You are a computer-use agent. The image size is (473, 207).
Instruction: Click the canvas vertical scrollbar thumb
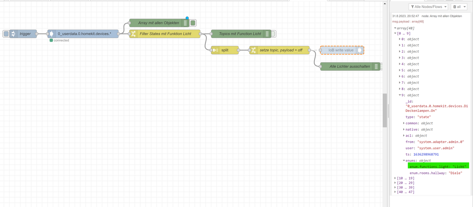[x=385, y=111]
